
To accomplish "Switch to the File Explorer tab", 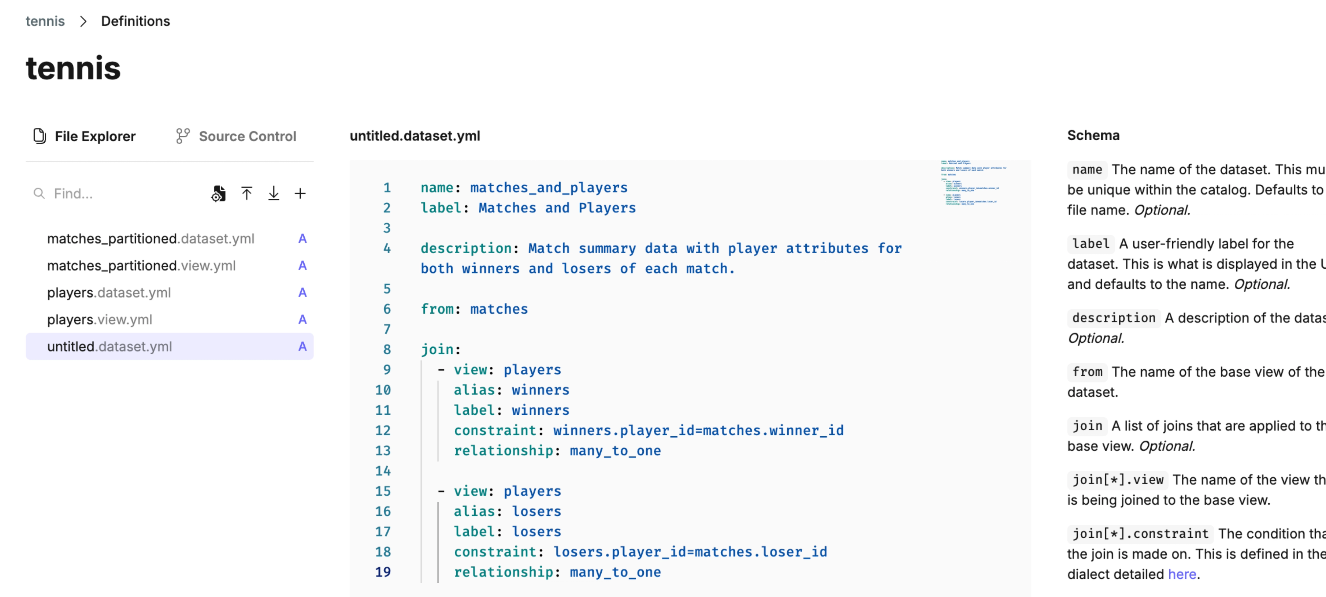I will coord(95,137).
